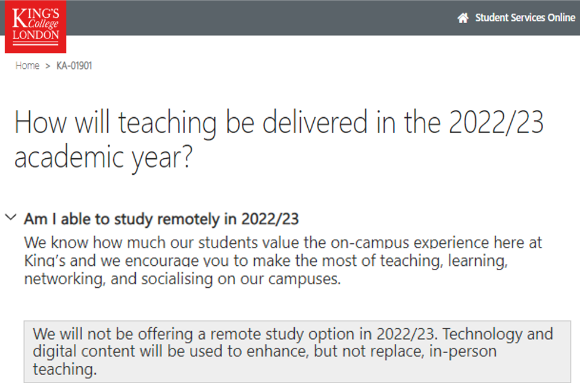The height and width of the screenshot is (383, 580).
Task: Click the "academic year?" title line
Action: tap(103, 159)
